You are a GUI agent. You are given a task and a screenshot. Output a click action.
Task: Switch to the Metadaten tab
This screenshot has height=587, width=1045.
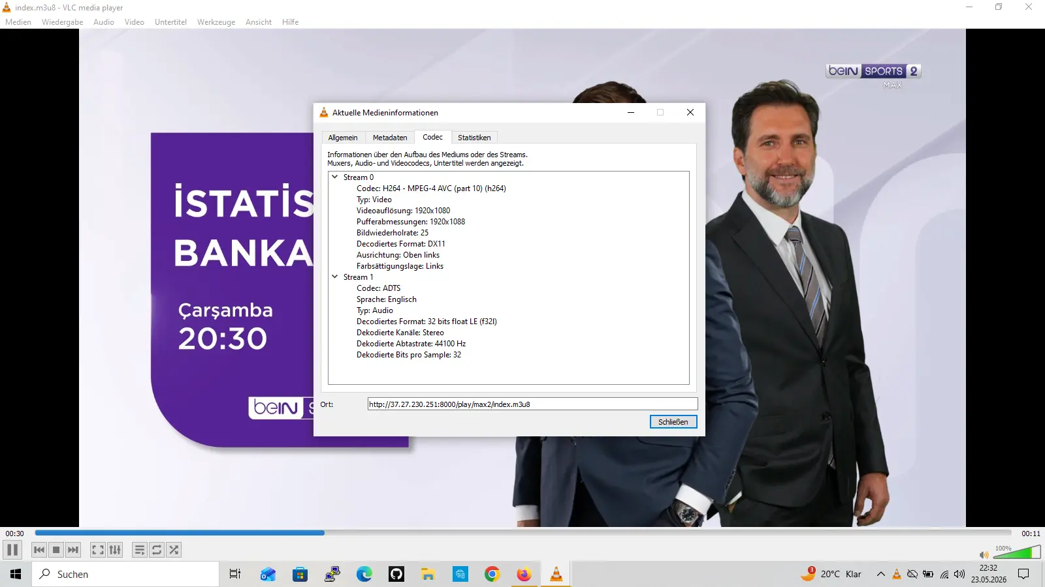pos(390,138)
